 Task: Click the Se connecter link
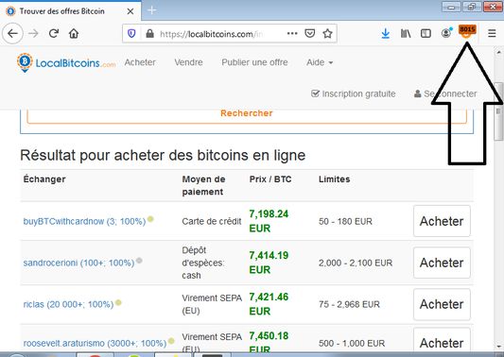445,93
